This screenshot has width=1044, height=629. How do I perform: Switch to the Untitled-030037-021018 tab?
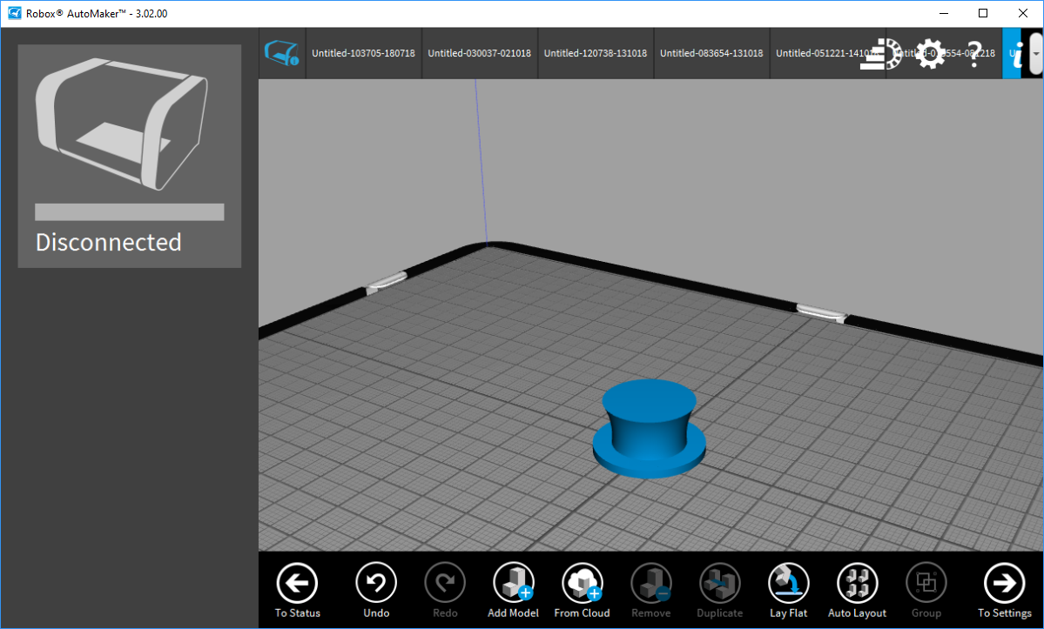click(479, 53)
